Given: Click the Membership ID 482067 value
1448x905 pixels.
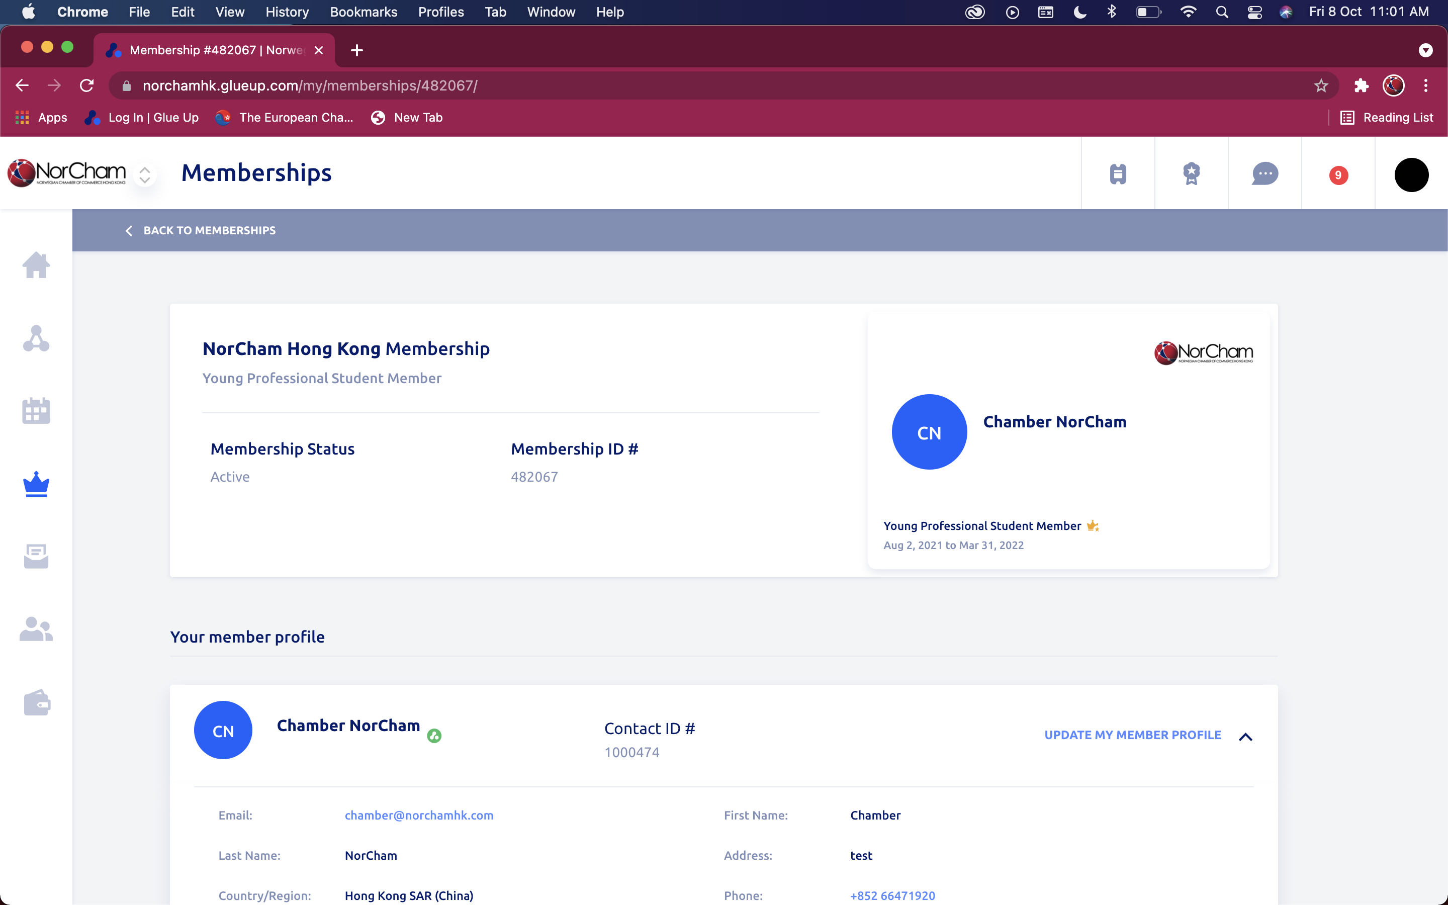Looking at the screenshot, I should (534, 477).
